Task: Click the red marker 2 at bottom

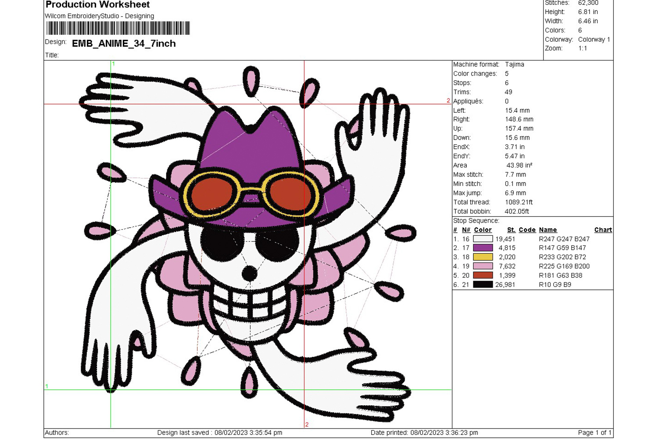Action: coord(307,425)
